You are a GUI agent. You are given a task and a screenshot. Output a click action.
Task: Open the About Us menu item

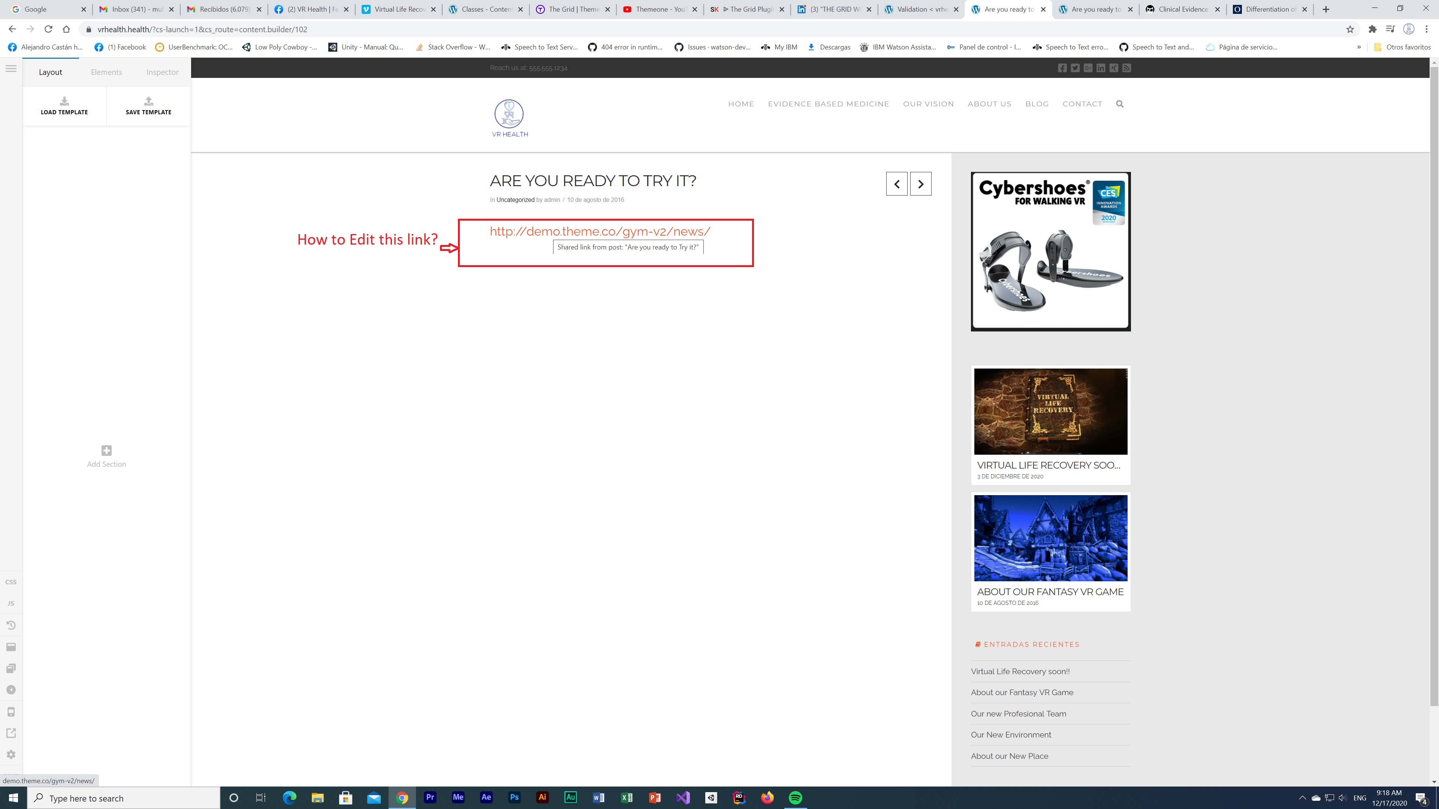click(x=989, y=104)
